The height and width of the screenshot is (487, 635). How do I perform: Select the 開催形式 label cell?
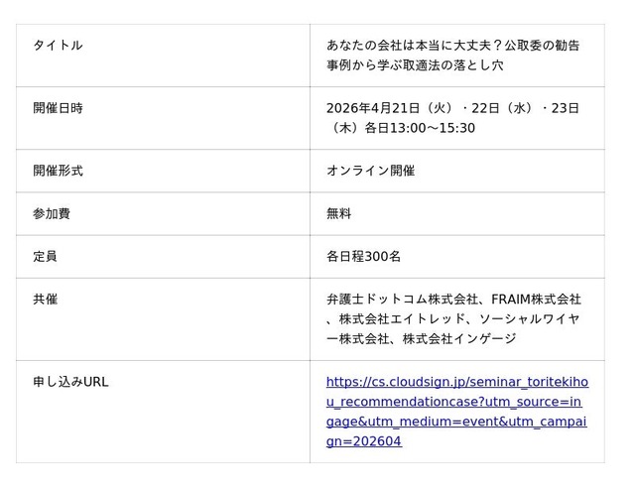pyautogui.click(x=58, y=171)
